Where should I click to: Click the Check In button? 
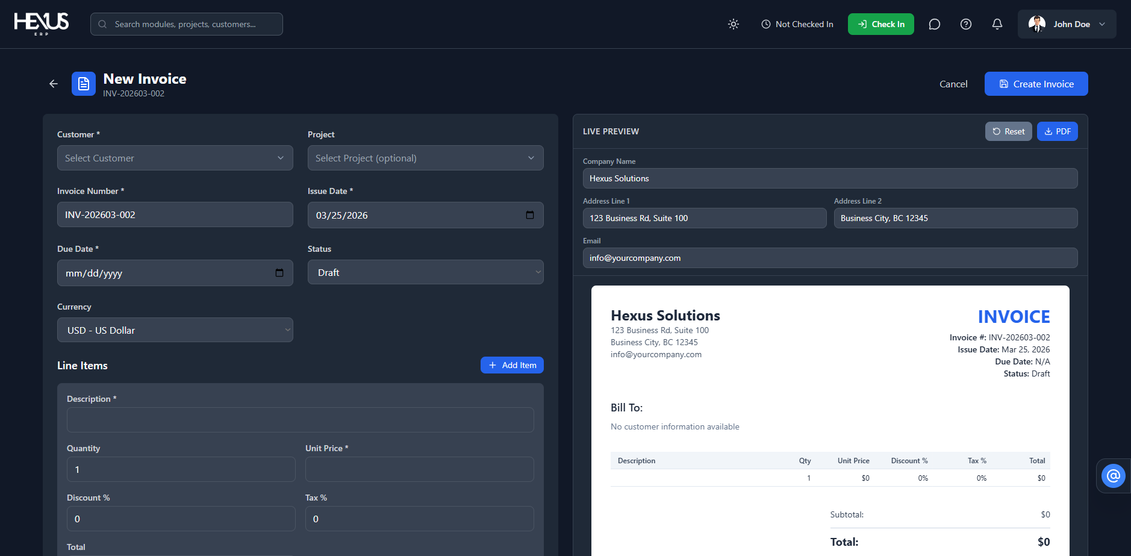click(x=881, y=24)
